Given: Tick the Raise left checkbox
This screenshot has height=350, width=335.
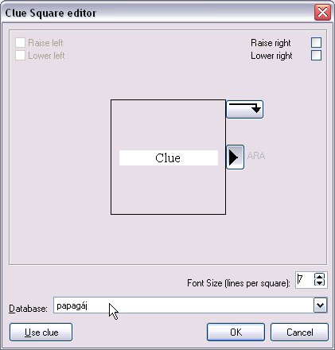Looking at the screenshot, I should [x=20, y=43].
